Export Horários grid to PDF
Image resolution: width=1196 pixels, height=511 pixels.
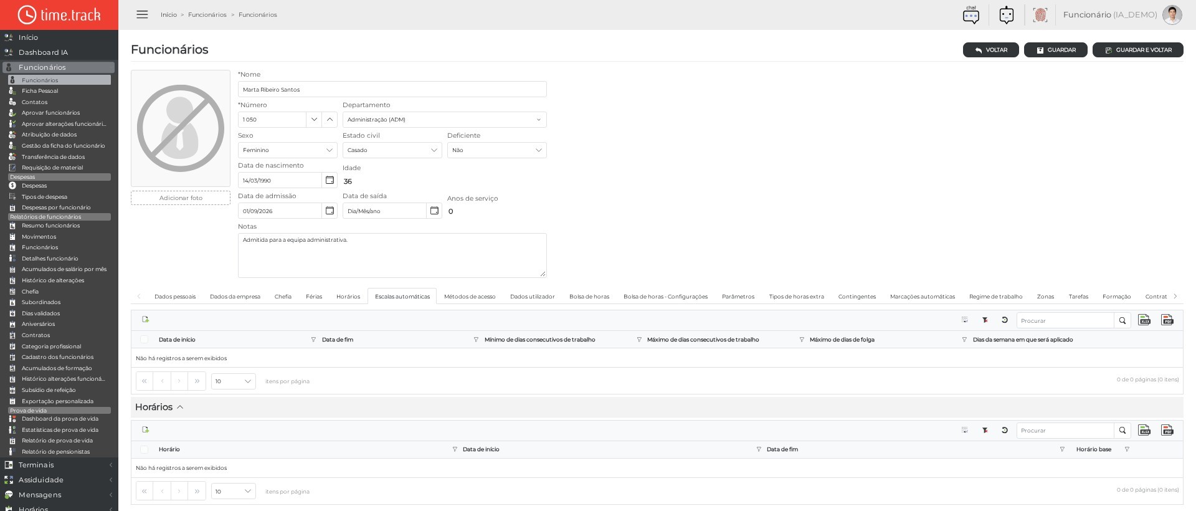pos(1167,430)
